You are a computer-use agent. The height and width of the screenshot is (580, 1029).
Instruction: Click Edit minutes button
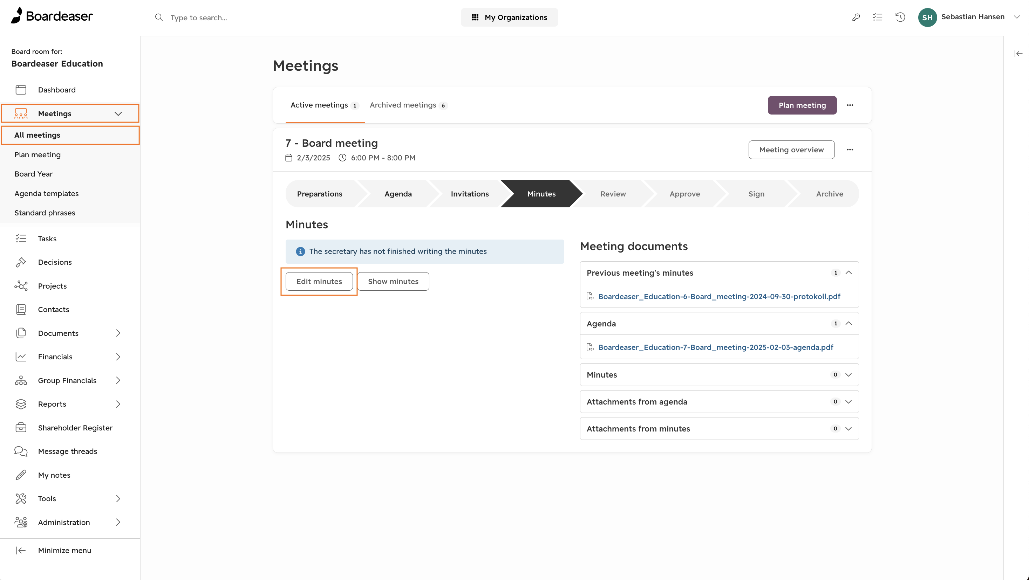(x=319, y=281)
